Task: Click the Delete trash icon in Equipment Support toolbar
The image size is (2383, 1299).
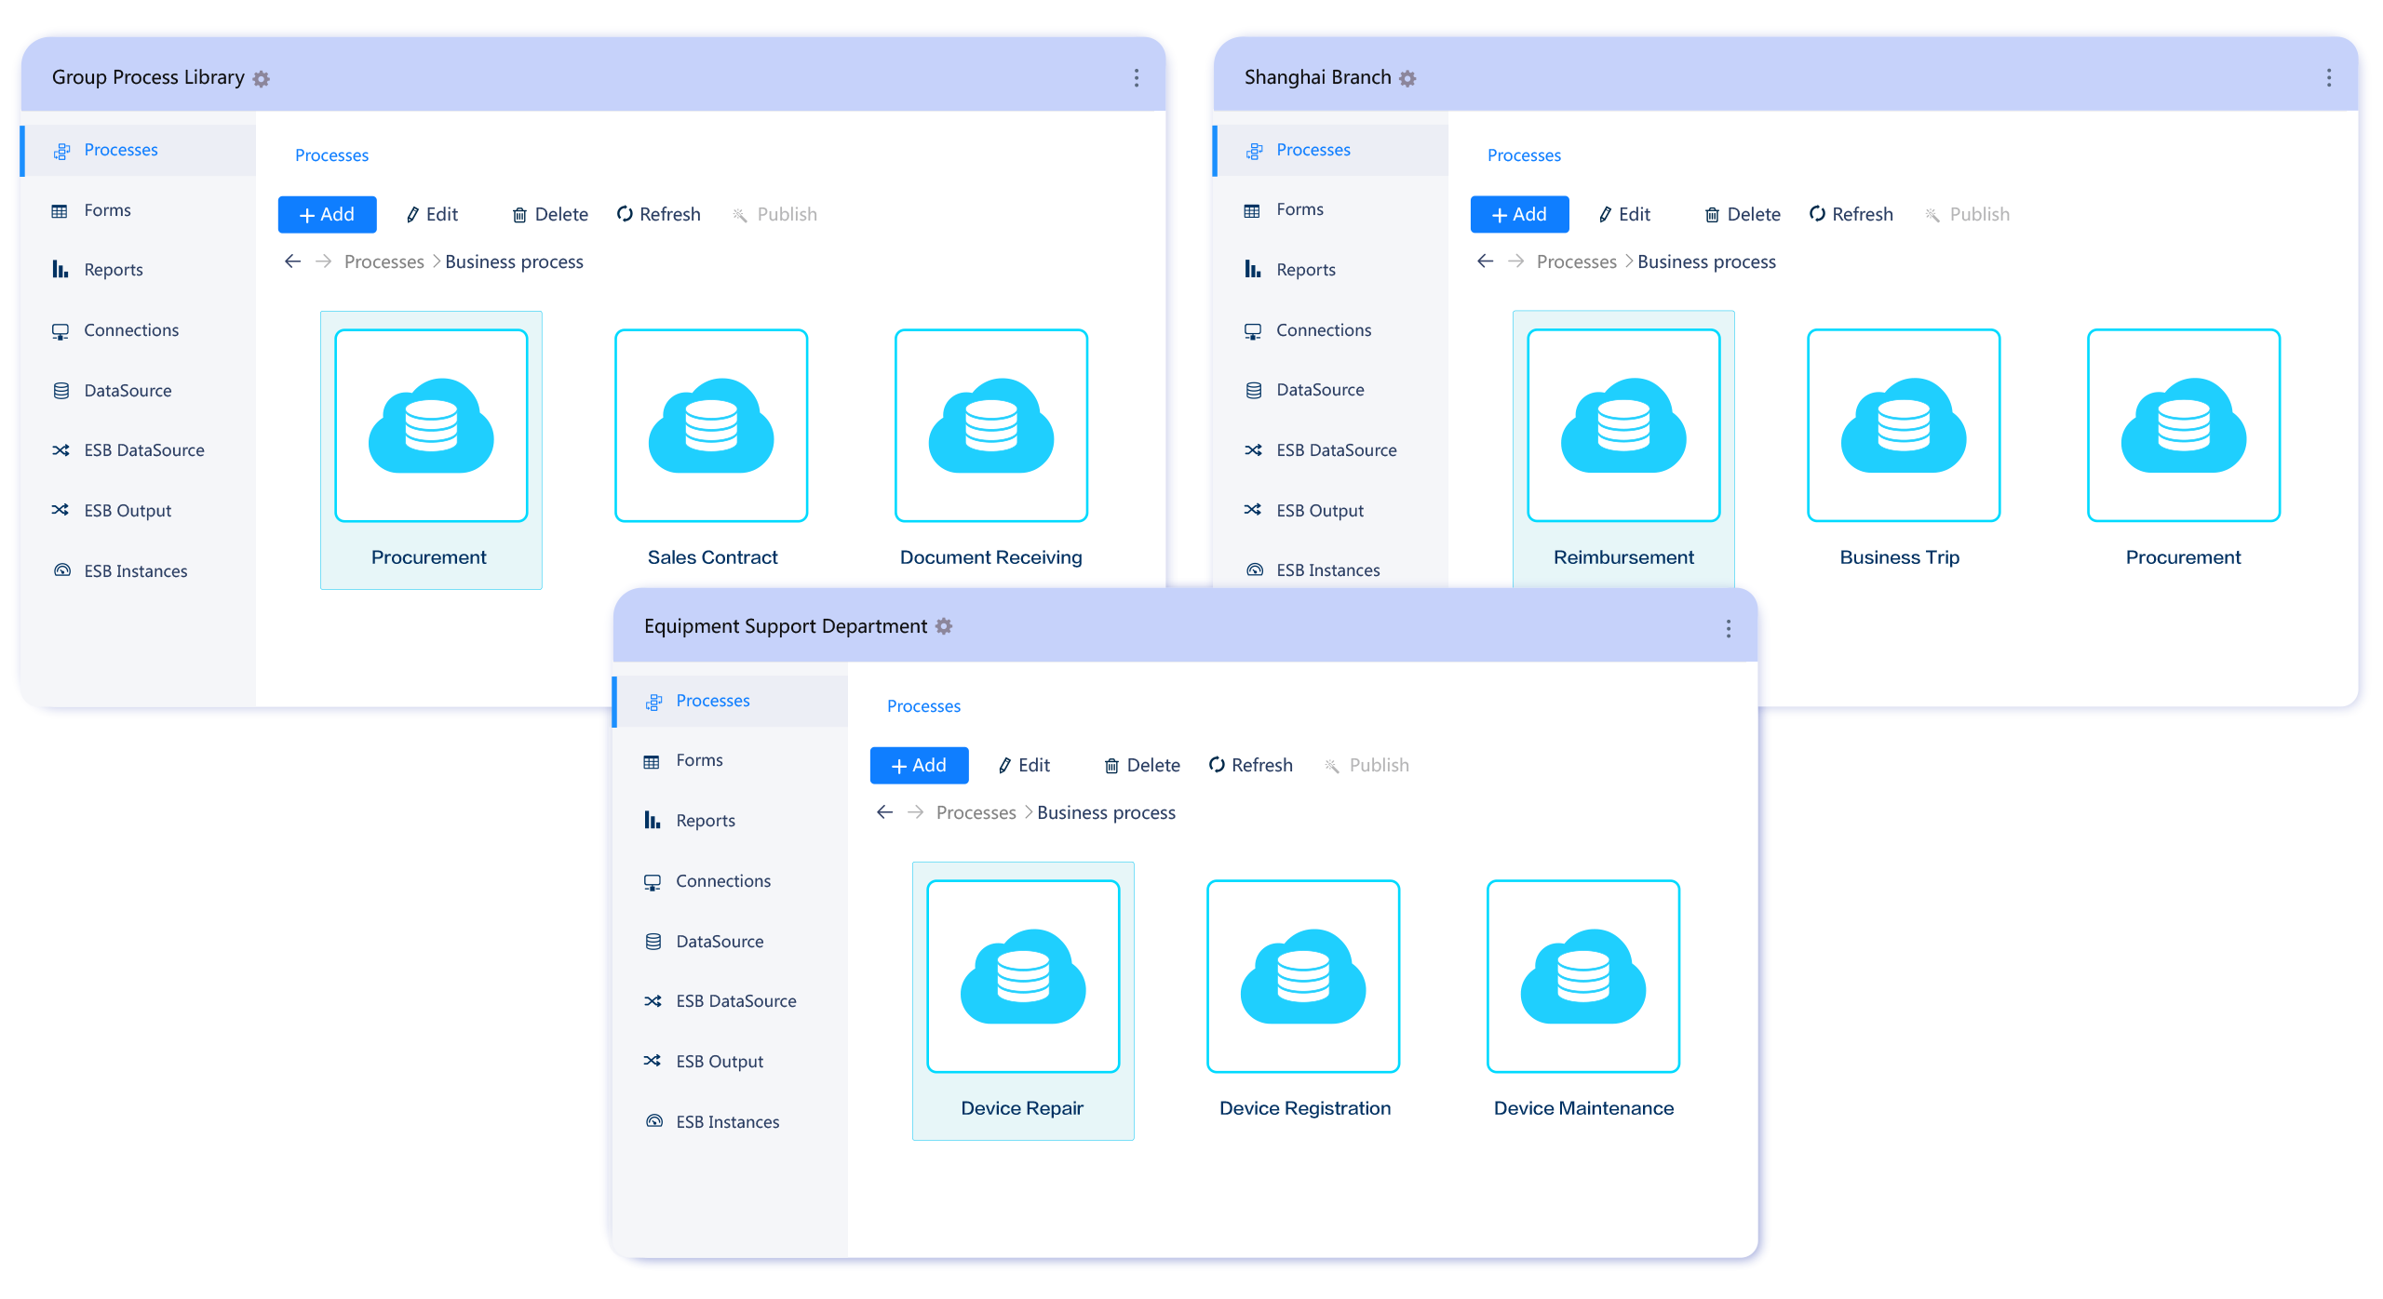Action: pyautogui.click(x=1140, y=765)
